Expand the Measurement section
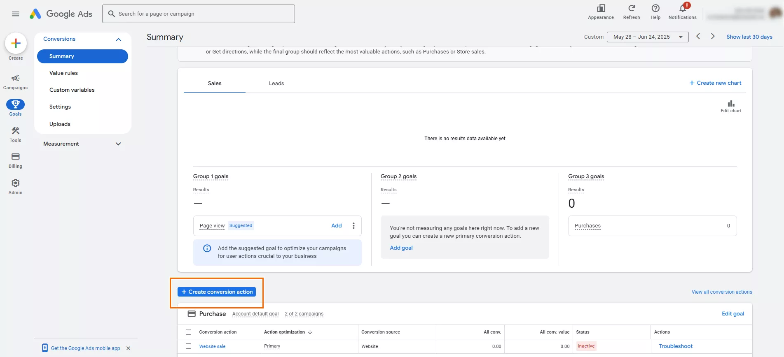Viewport: 784px width, 357px height. tap(119, 144)
